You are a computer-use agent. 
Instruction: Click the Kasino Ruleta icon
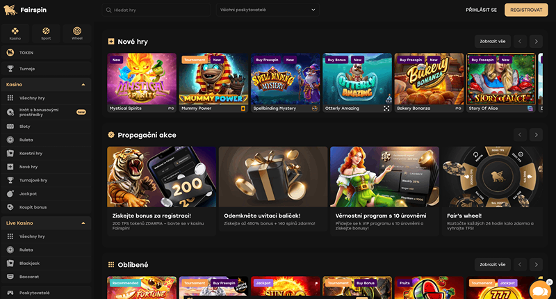point(10,140)
